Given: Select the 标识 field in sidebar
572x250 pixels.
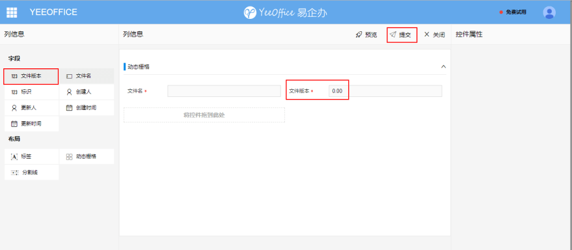Looking at the screenshot, I should pyautogui.click(x=31, y=92).
